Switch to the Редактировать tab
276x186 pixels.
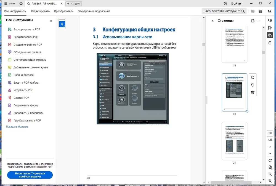[40, 11]
